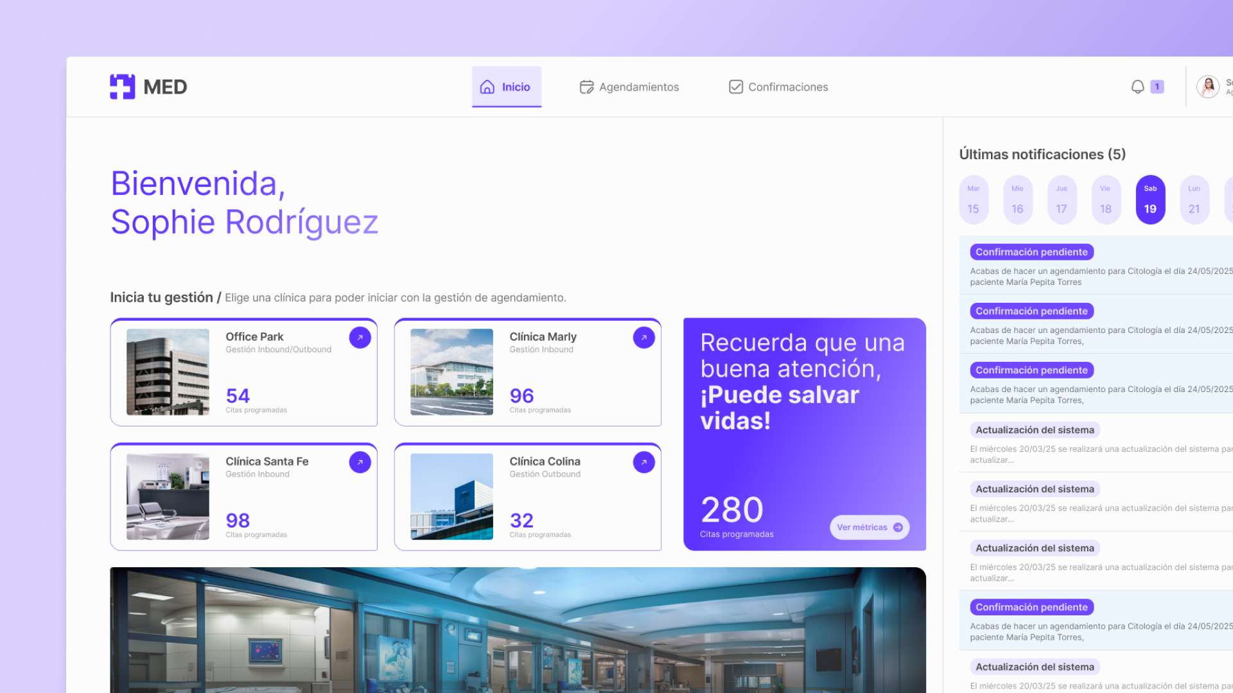Expand the notification badge showing 1

1157,87
